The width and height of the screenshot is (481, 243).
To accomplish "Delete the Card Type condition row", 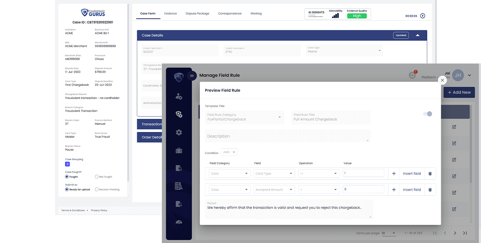I will pos(430,174).
